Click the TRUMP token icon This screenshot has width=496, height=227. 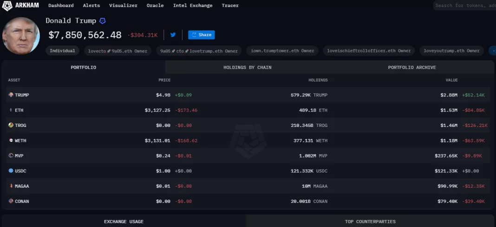click(x=11, y=95)
